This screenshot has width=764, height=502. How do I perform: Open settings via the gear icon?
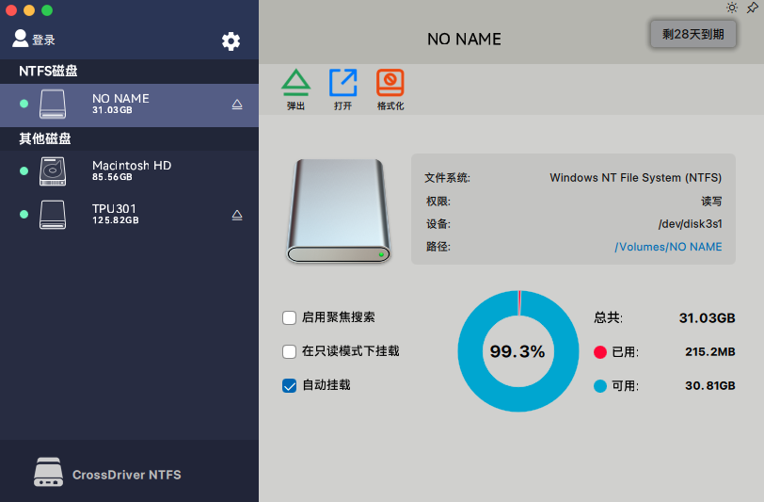coord(231,40)
